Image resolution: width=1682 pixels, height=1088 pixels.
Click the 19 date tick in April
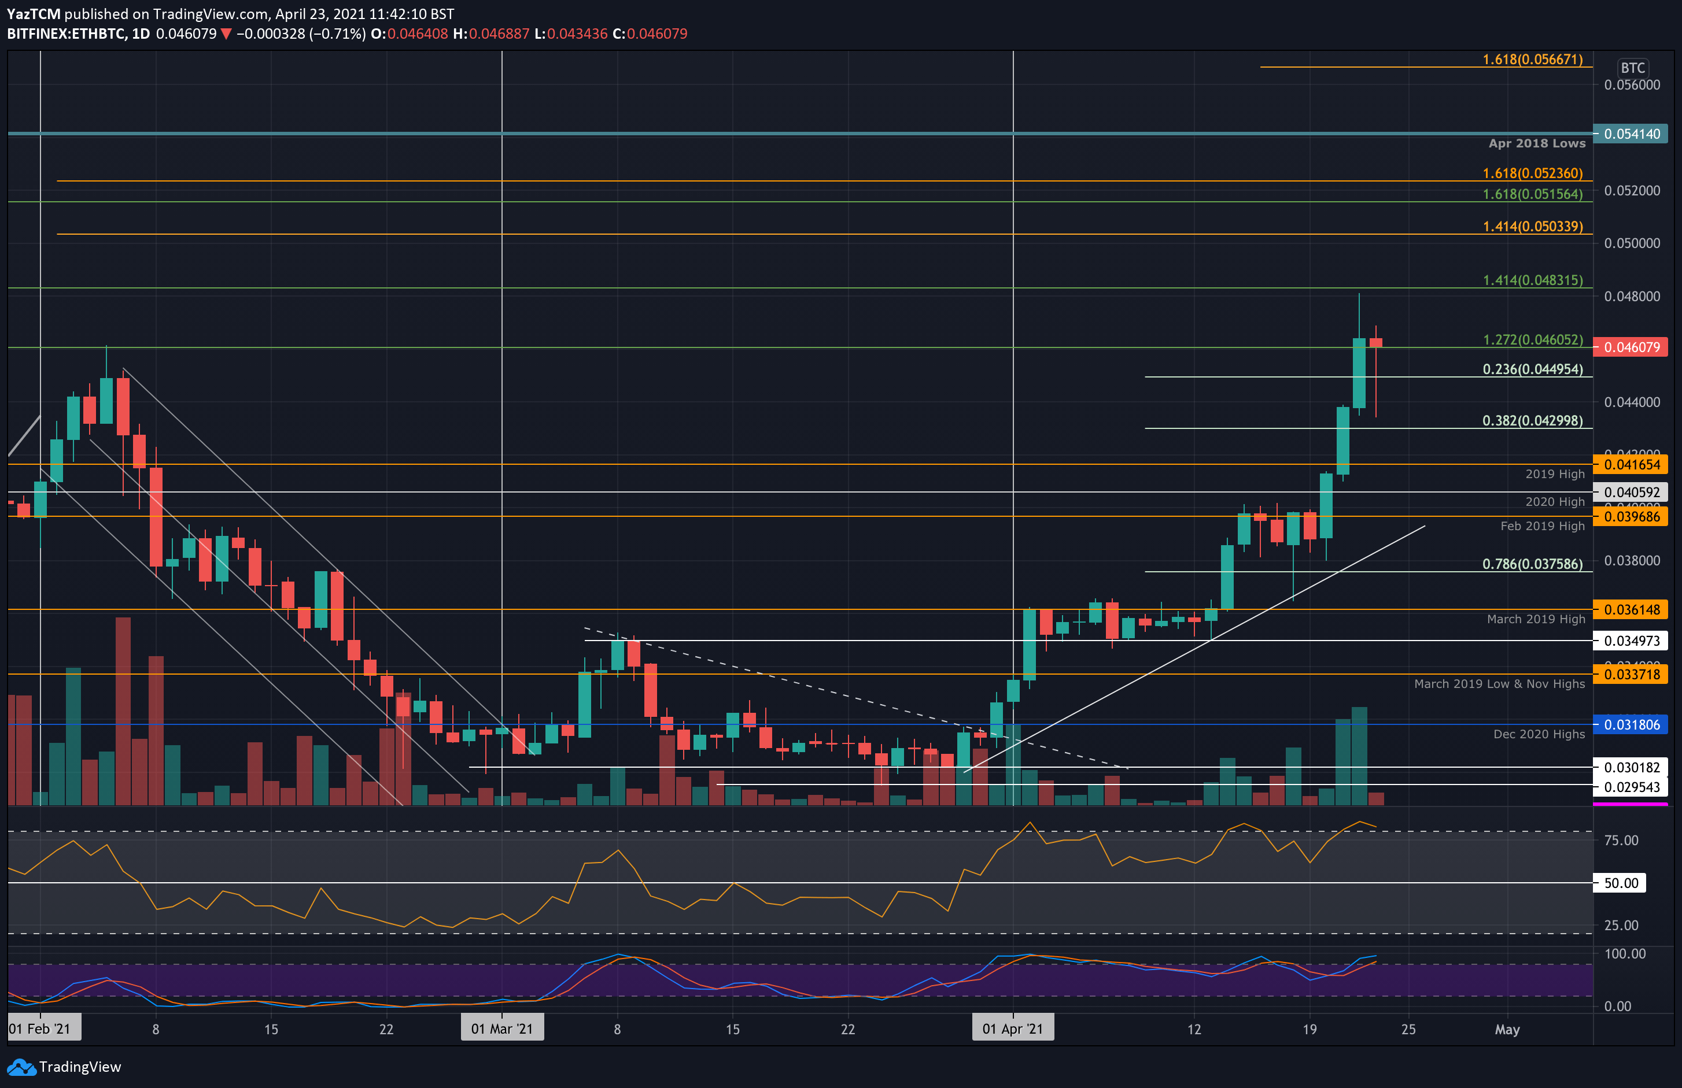pos(1310,1030)
